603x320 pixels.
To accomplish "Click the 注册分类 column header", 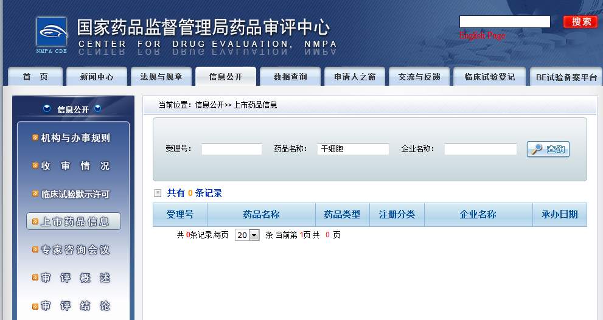I will (x=397, y=215).
